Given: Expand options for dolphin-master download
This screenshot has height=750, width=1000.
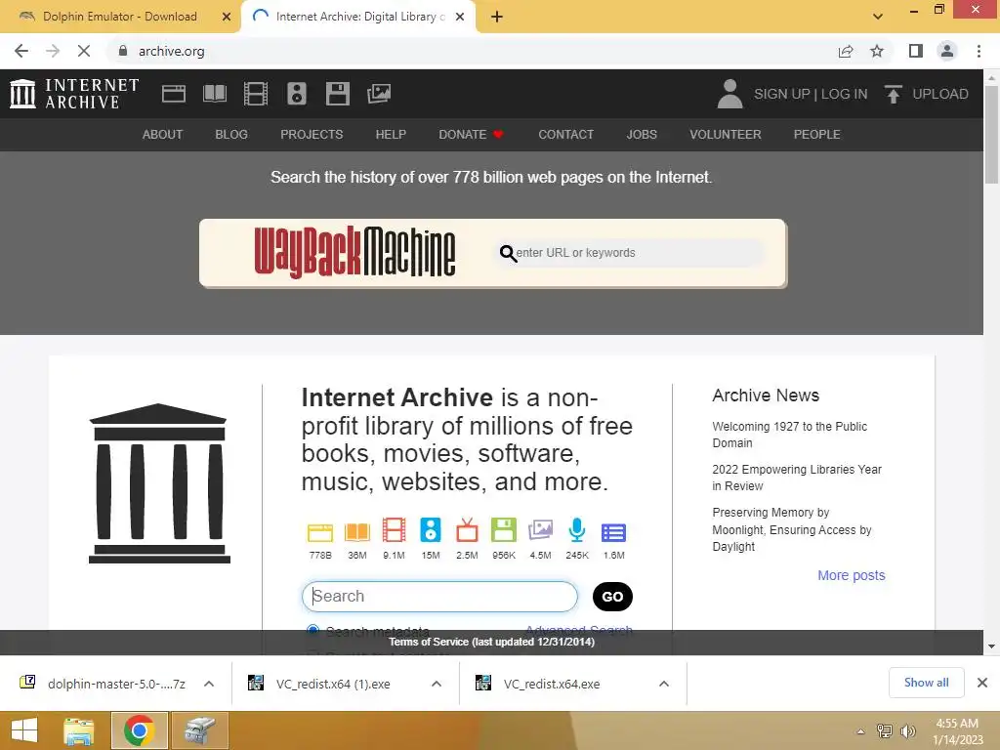Looking at the screenshot, I should pyautogui.click(x=209, y=684).
